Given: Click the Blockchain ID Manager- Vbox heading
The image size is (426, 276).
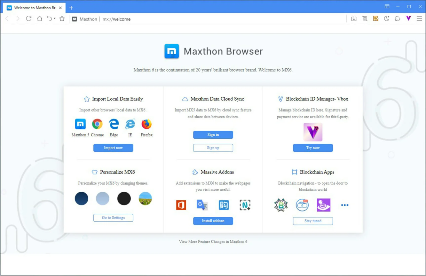Looking at the screenshot, I should (x=317, y=99).
